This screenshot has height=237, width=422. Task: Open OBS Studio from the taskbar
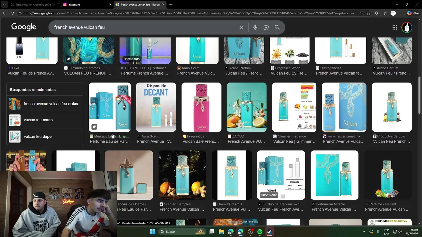250,232
